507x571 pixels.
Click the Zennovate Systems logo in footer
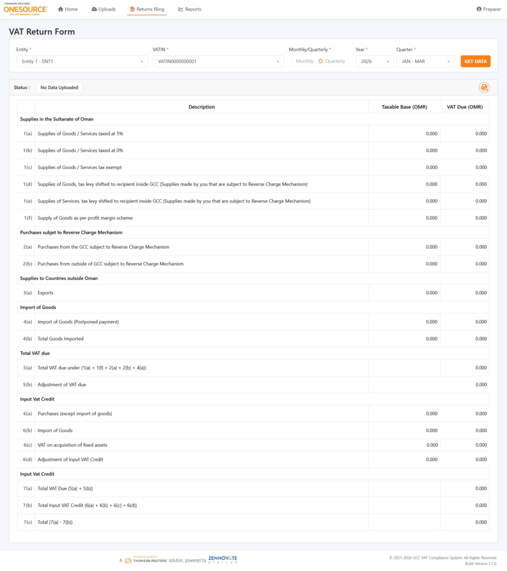(x=222, y=560)
